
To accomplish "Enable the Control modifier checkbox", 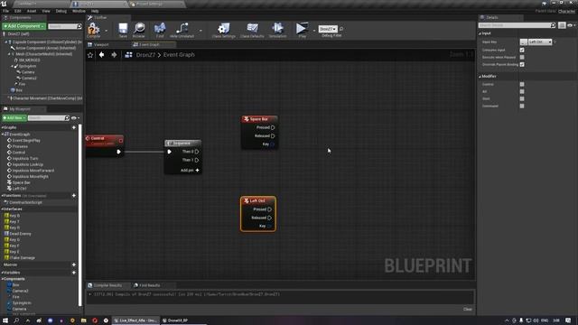I will pyautogui.click(x=522, y=84).
